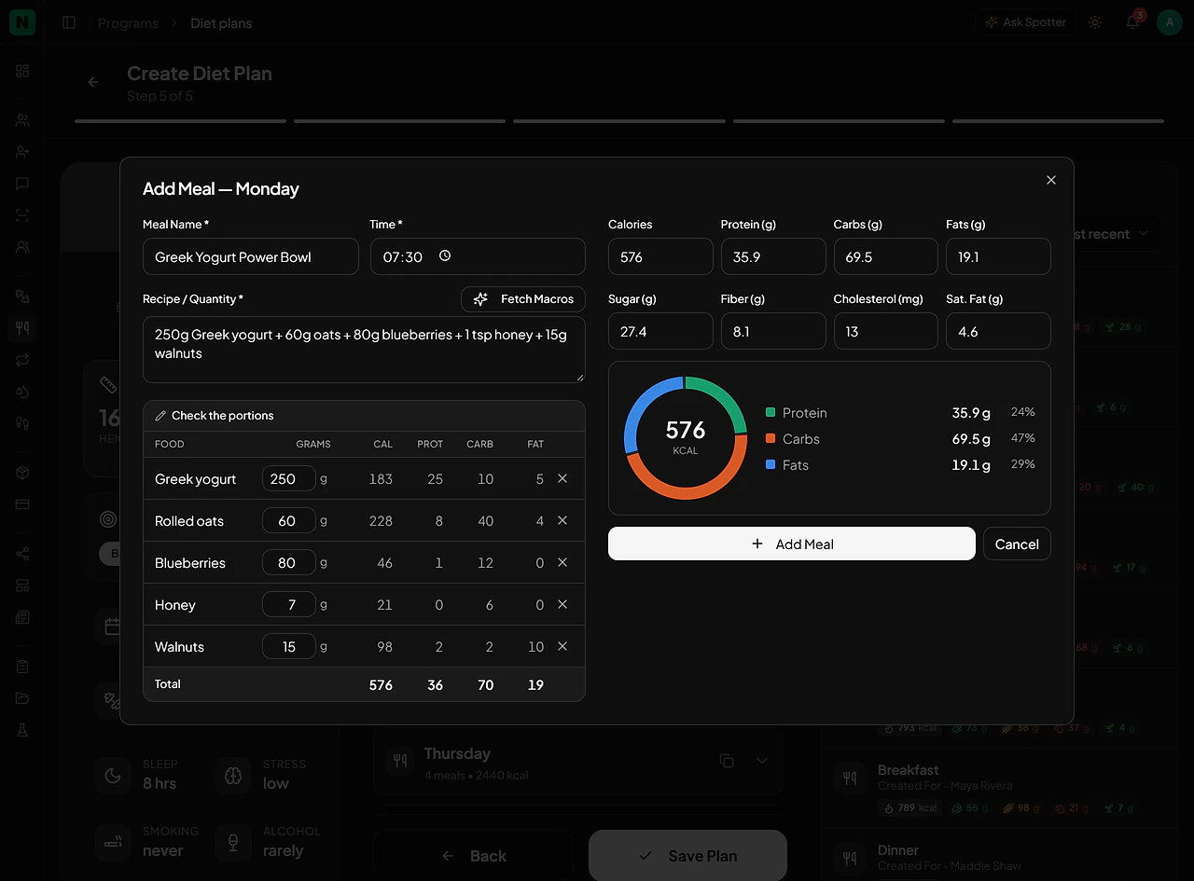This screenshot has height=881, width=1194.
Task: Open the dashboard grid sidebar icon
Action: point(22,71)
